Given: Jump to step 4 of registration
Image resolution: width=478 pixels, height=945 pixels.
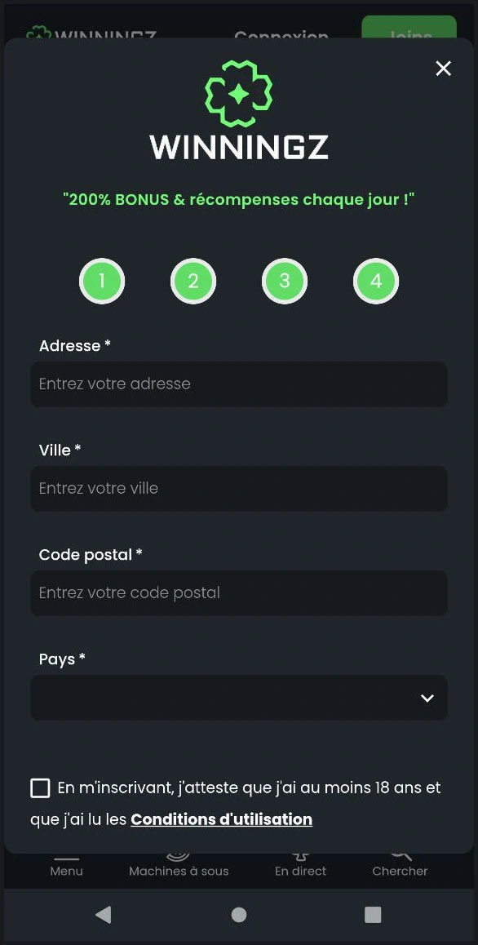Looking at the screenshot, I should tap(376, 281).
